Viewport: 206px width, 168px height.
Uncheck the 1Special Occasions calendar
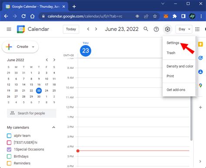pos(9,149)
